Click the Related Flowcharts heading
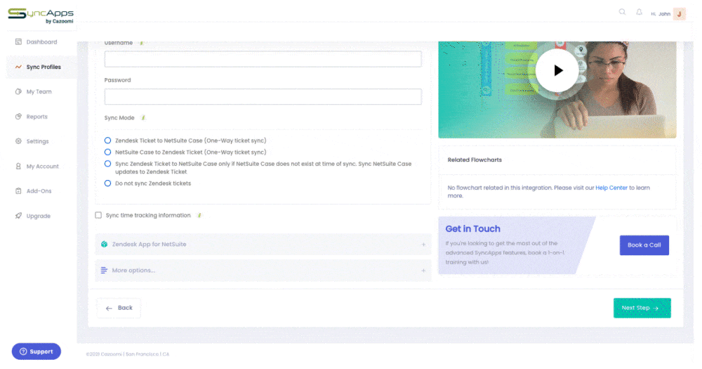Image resolution: width=702 pixels, height=369 pixels. 475,160
